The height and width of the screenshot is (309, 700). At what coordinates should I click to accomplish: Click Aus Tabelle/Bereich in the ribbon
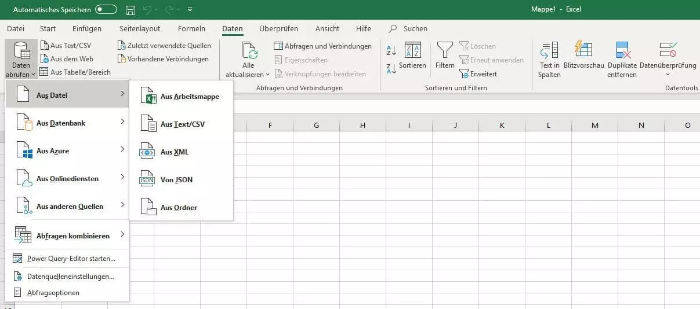tap(75, 72)
